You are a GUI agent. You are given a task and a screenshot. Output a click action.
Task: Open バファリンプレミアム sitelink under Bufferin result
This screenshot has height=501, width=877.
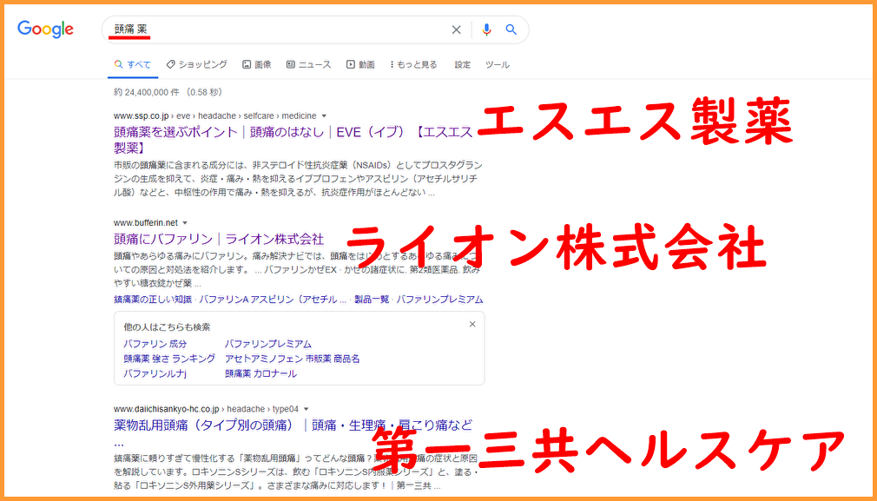pos(440,300)
